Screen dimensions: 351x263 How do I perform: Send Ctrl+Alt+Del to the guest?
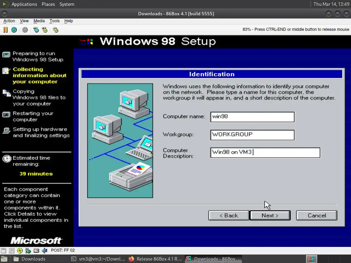tap(36, 30)
